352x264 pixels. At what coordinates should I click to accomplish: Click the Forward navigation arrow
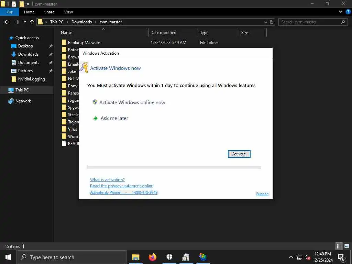[x=16, y=22]
